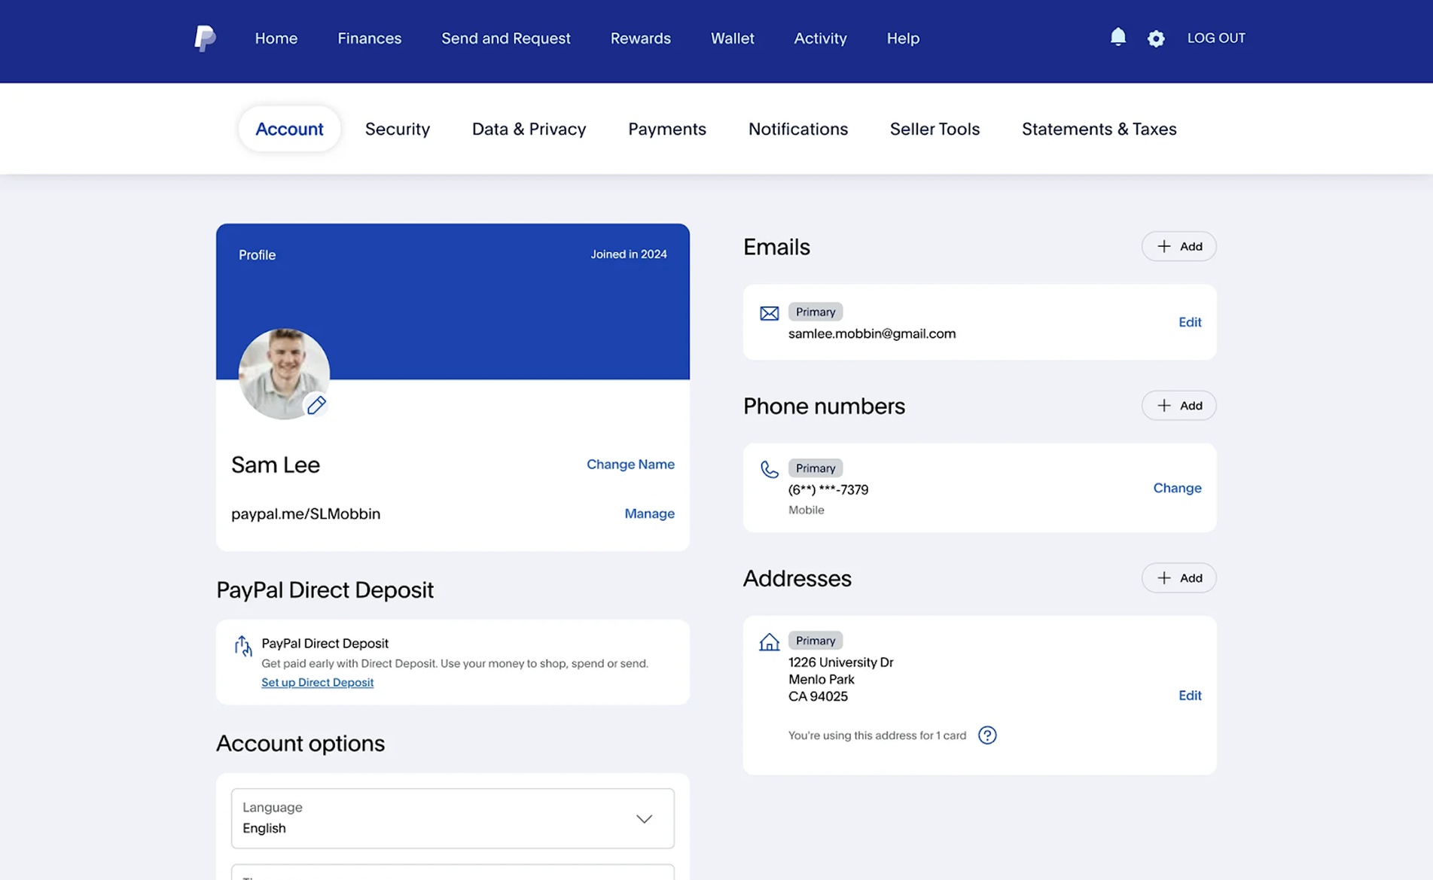This screenshot has width=1433, height=880.
Task: Add a new address
Action: tap(1178, 577)
